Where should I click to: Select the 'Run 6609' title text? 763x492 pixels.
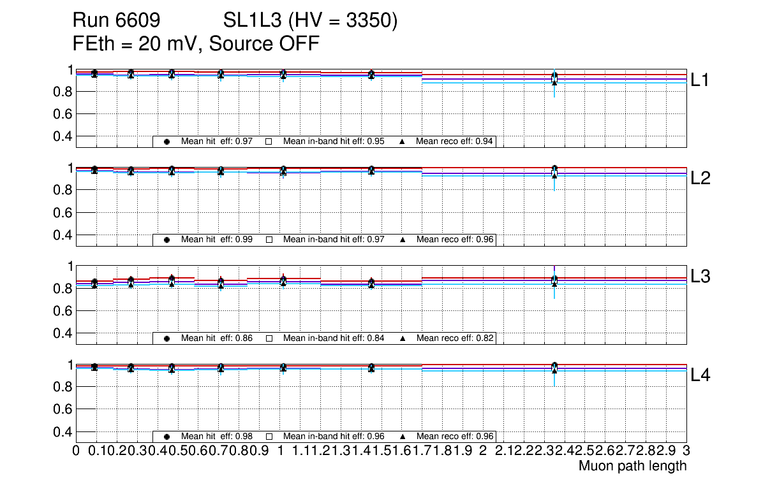pos(115,21)
